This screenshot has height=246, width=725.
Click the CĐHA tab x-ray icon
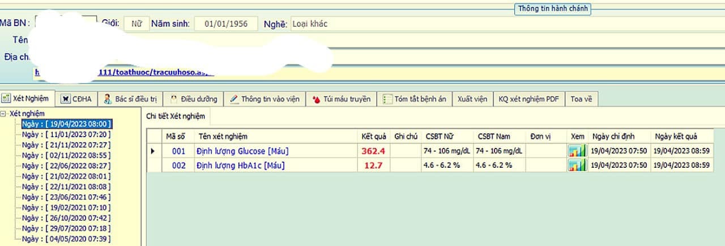pyautogui.click(x=65, y=99)
